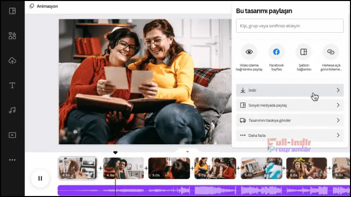Open the Audio music note icon
This screenshot has width=351, height=197.
(x=12, y=110)
